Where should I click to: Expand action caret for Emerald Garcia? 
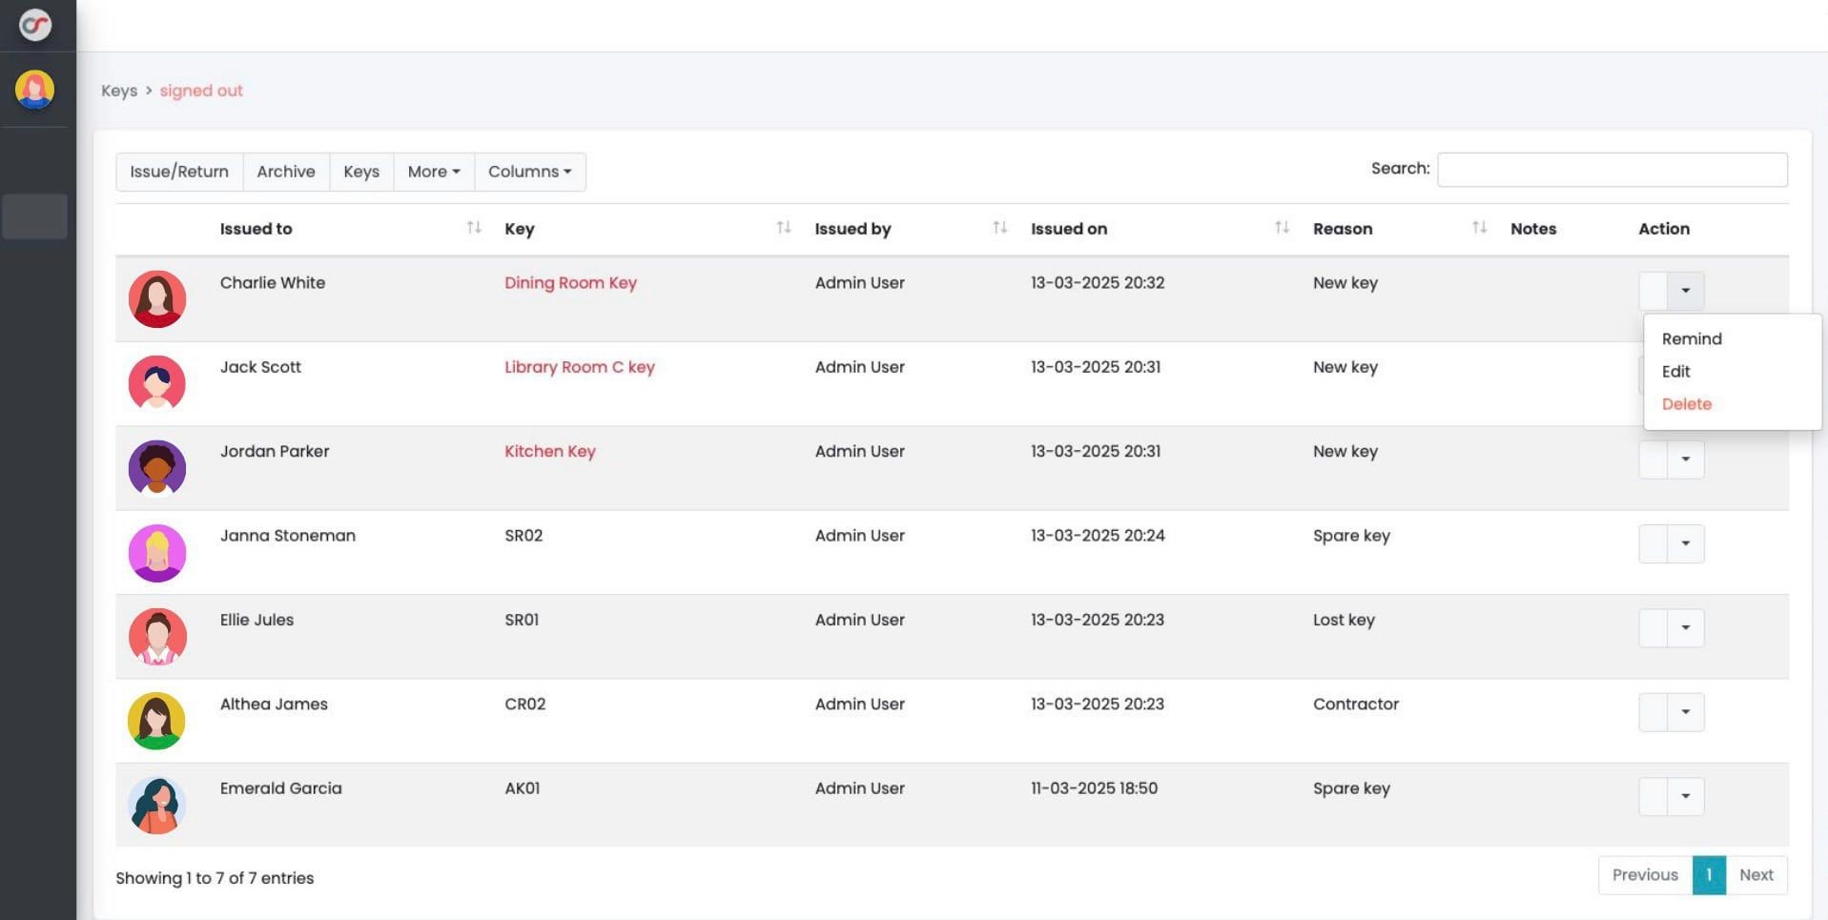(1685, 796)
